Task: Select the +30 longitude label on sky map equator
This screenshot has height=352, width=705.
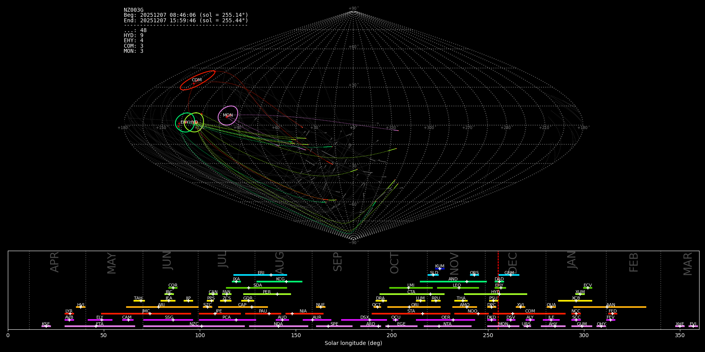Action: coord(314,128)
